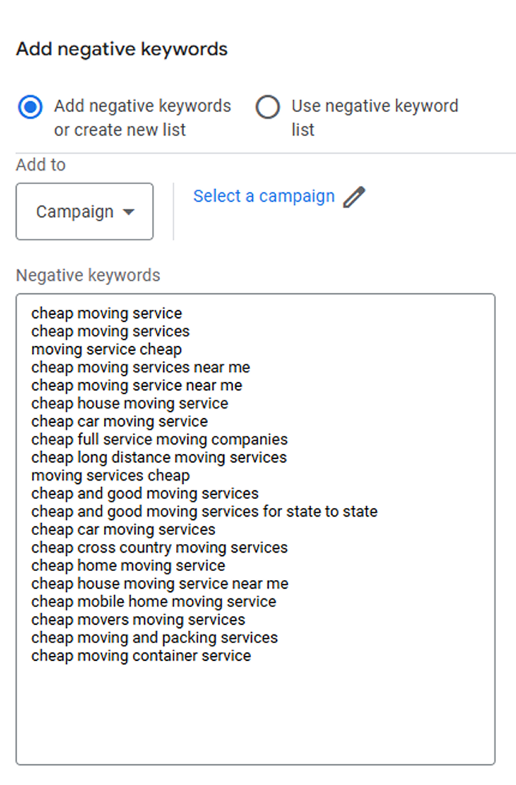Click the pencil edit icon beside Select a campaign
Viewport: 516px width, 785px height.
[x=354, y=196]
